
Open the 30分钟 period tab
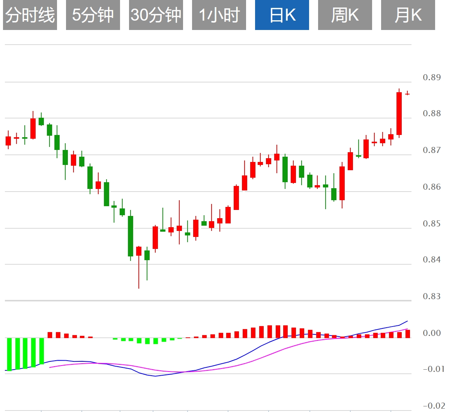point(156,15)
